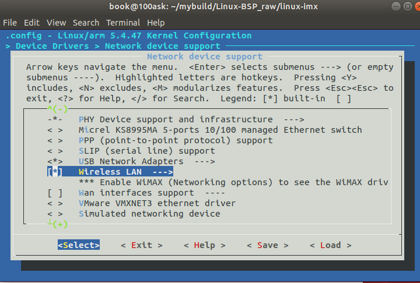
Task: Click the ^(-) scroll-up indicator
Action: (58, 109)
